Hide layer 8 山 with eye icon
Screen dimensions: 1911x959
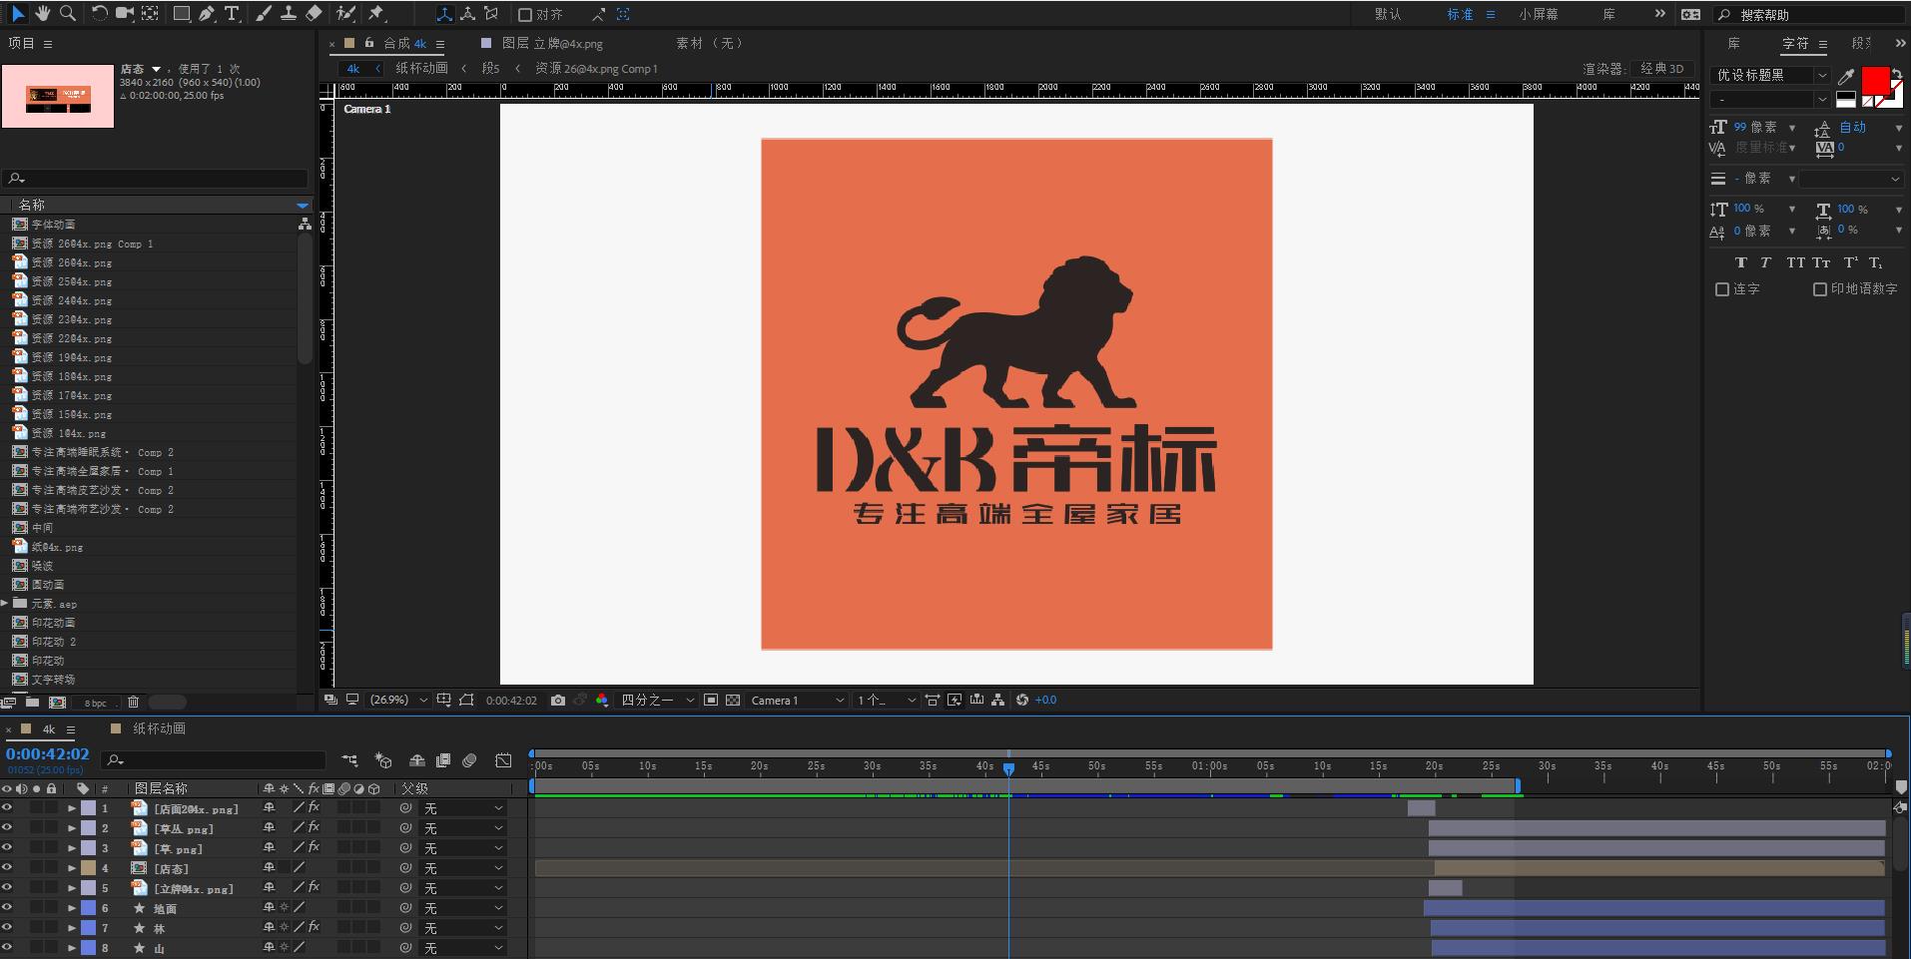pos(7,948)
